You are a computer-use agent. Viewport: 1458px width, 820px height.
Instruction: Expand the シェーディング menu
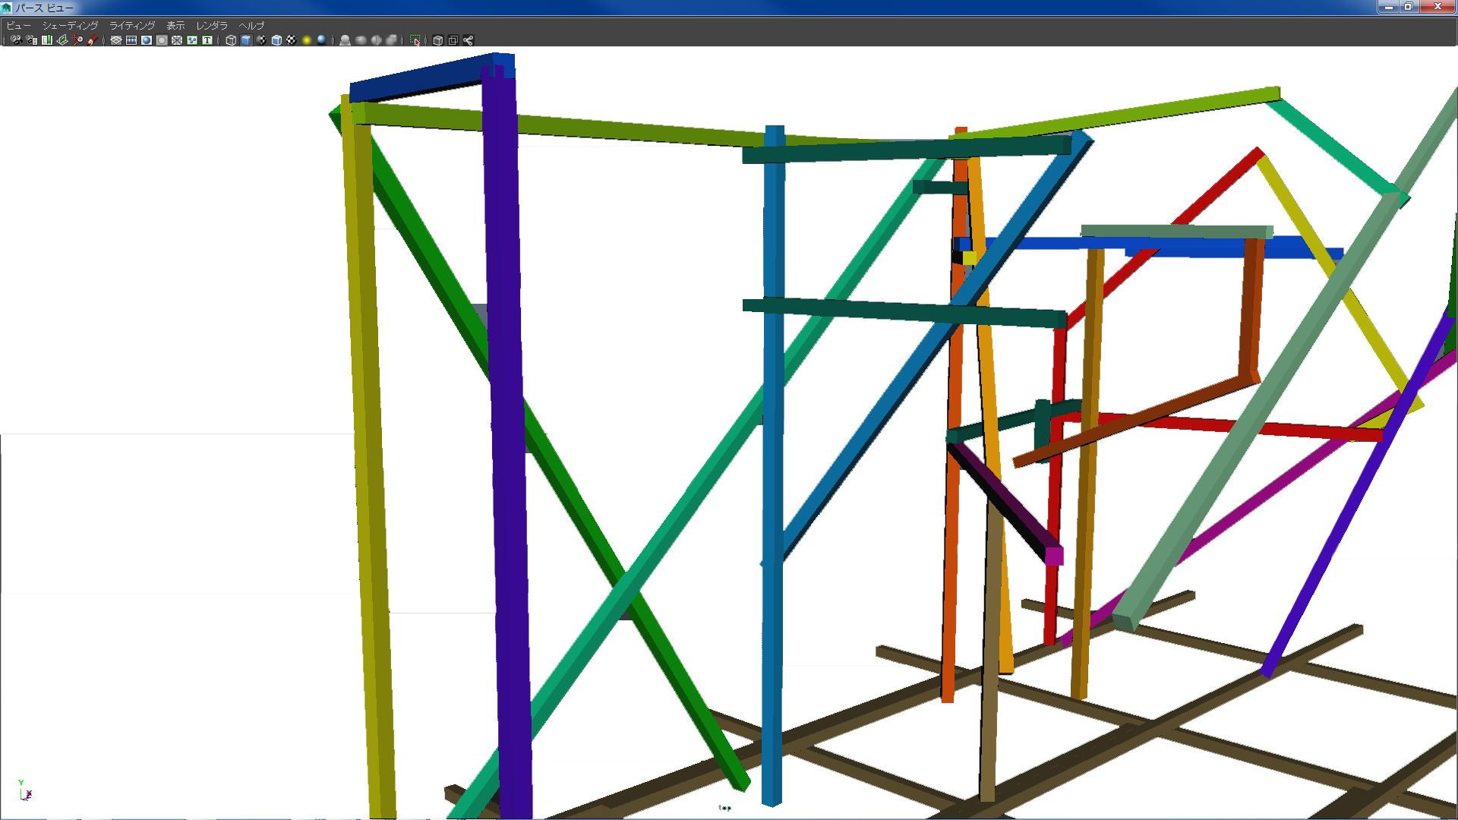click(70, 26)
